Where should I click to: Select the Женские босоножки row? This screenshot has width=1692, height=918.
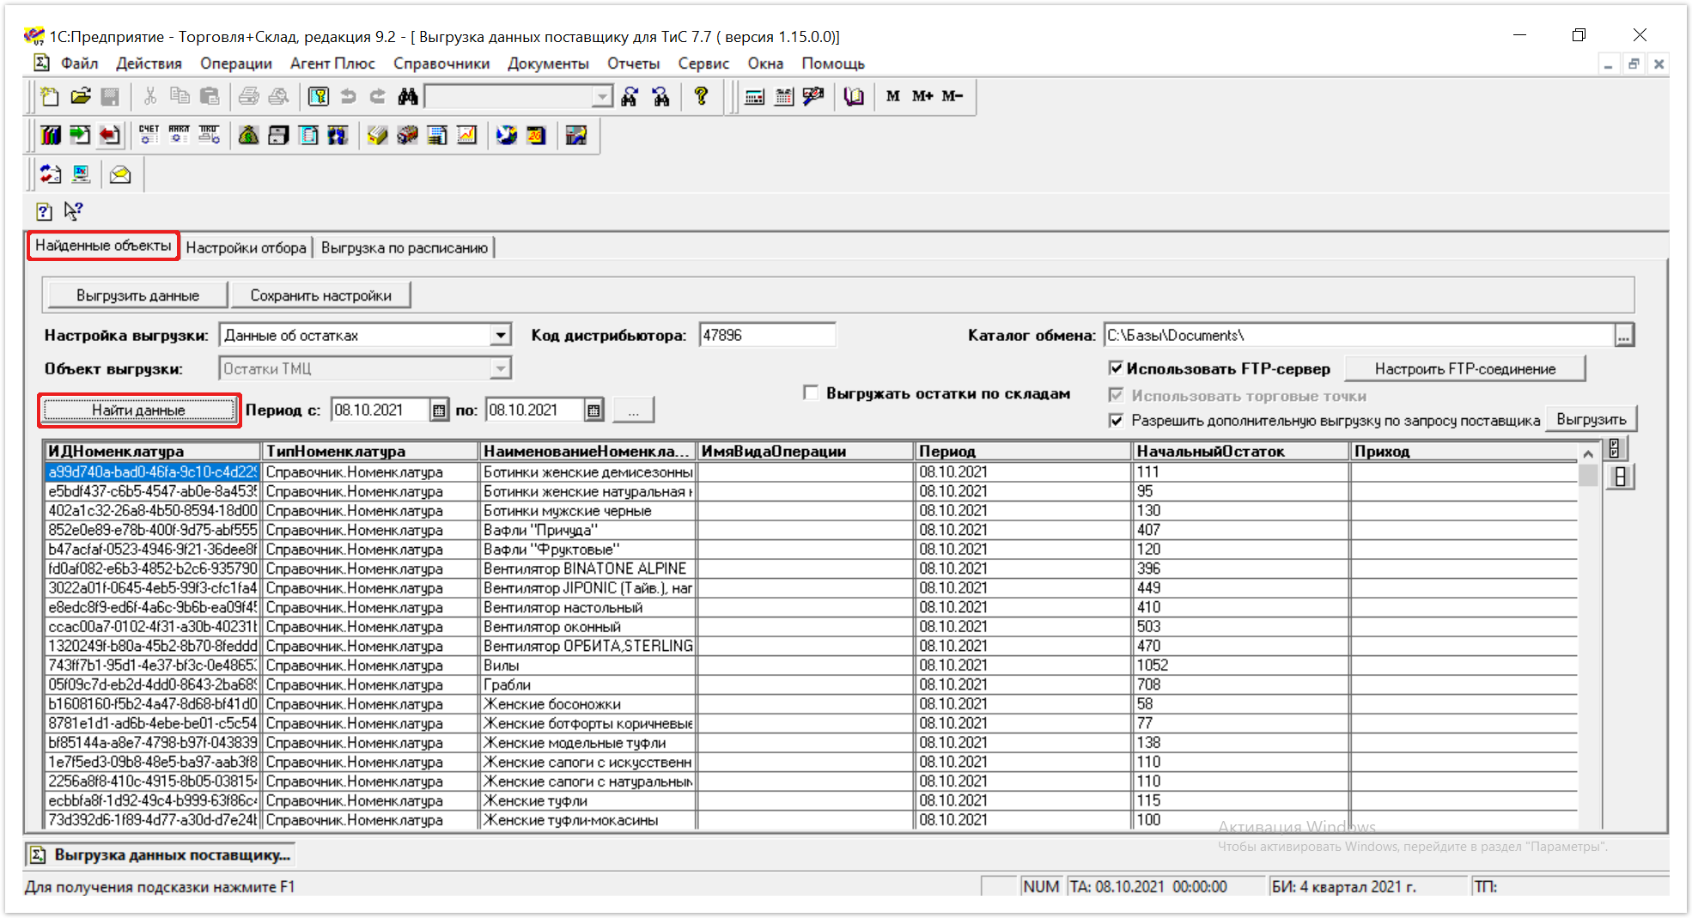point(587,704)
